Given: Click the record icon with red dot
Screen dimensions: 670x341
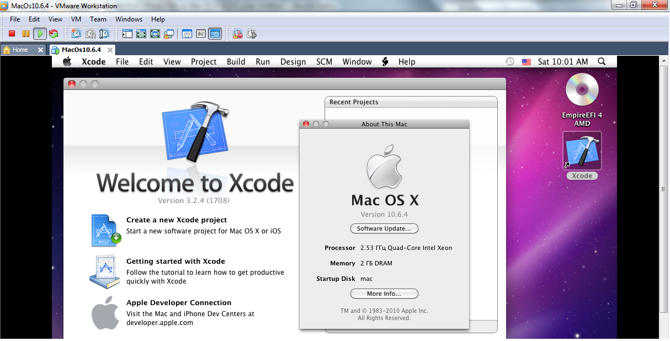Looking at the screenshot, I should point(237,34).
